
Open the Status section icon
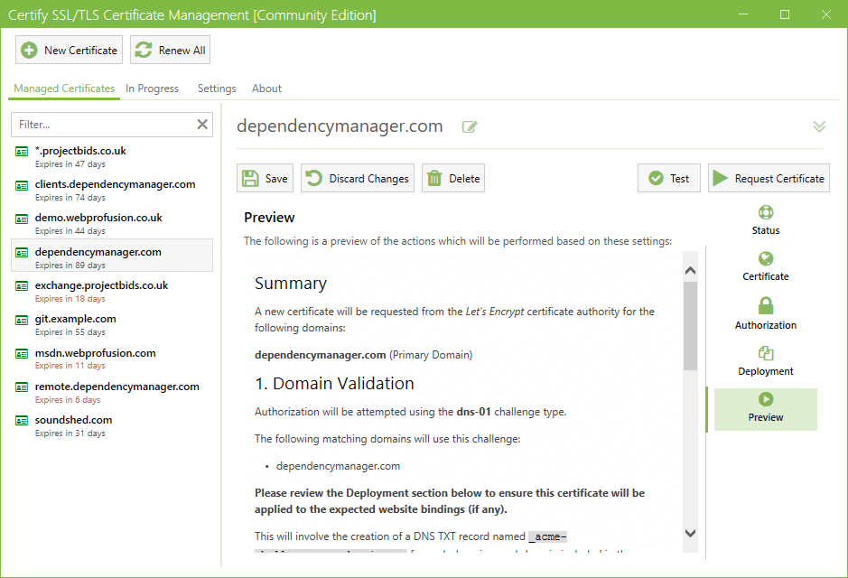click(766, 214)
